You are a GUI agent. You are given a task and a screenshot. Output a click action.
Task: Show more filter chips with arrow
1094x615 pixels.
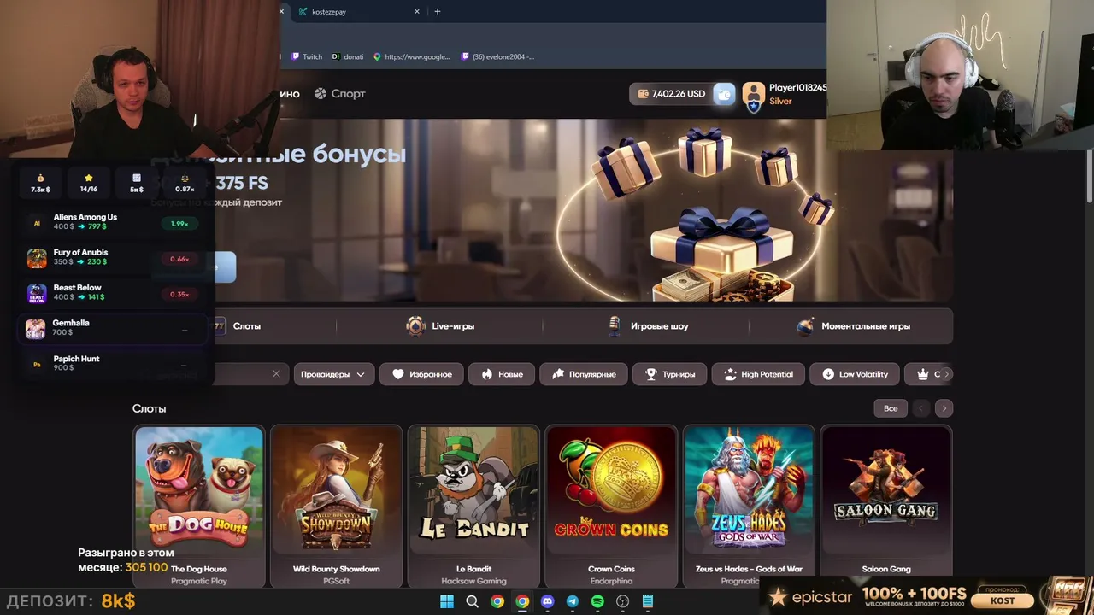(x=946, y=374)
